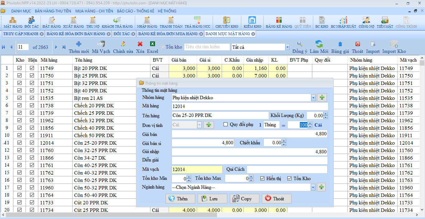
Task: Toggle Hiện checkbox for row 11962
Action: coord(32,120)
